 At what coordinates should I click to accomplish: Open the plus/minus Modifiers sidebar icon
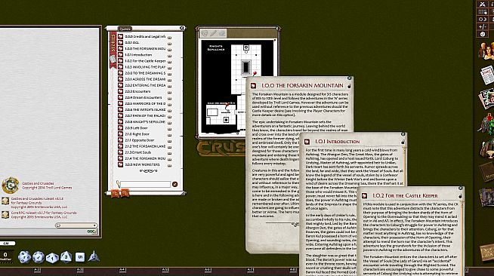pos(483,26)
